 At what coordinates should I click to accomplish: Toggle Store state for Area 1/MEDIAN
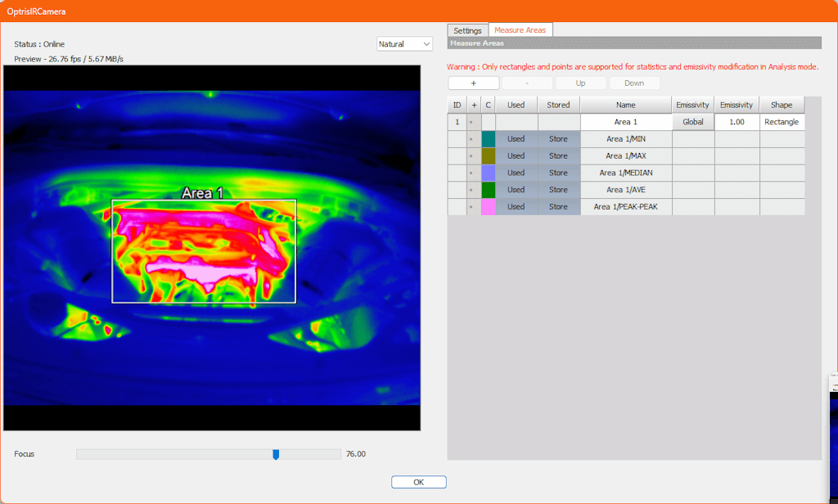(557, 173)
